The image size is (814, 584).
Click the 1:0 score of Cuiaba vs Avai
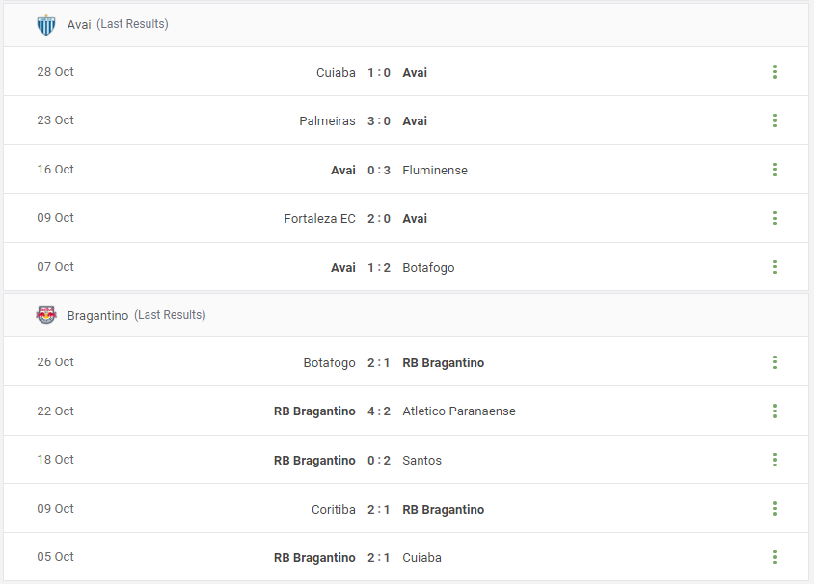pyautogui.click(x=379, y=73)
